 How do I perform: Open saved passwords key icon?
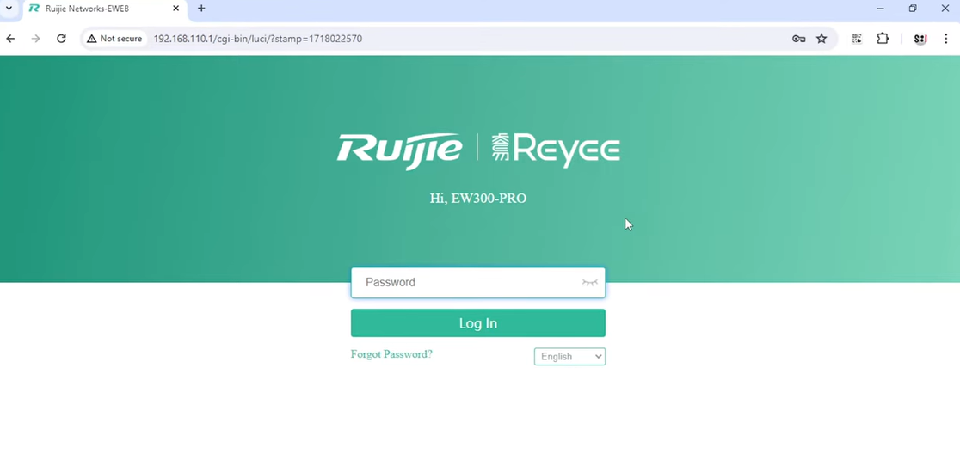point(798,39)
